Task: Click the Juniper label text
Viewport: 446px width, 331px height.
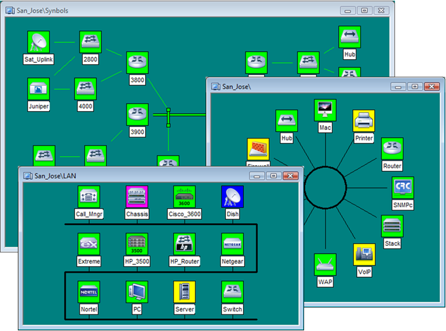Action: pos(38,106)
